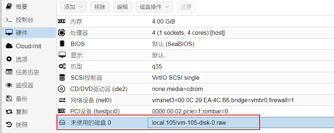Open 选项 gear icon in sidebar

9,59
